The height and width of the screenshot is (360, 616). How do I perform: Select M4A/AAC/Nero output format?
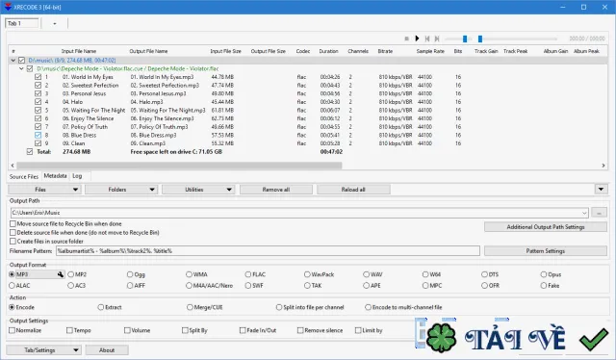tap(189, 285)
